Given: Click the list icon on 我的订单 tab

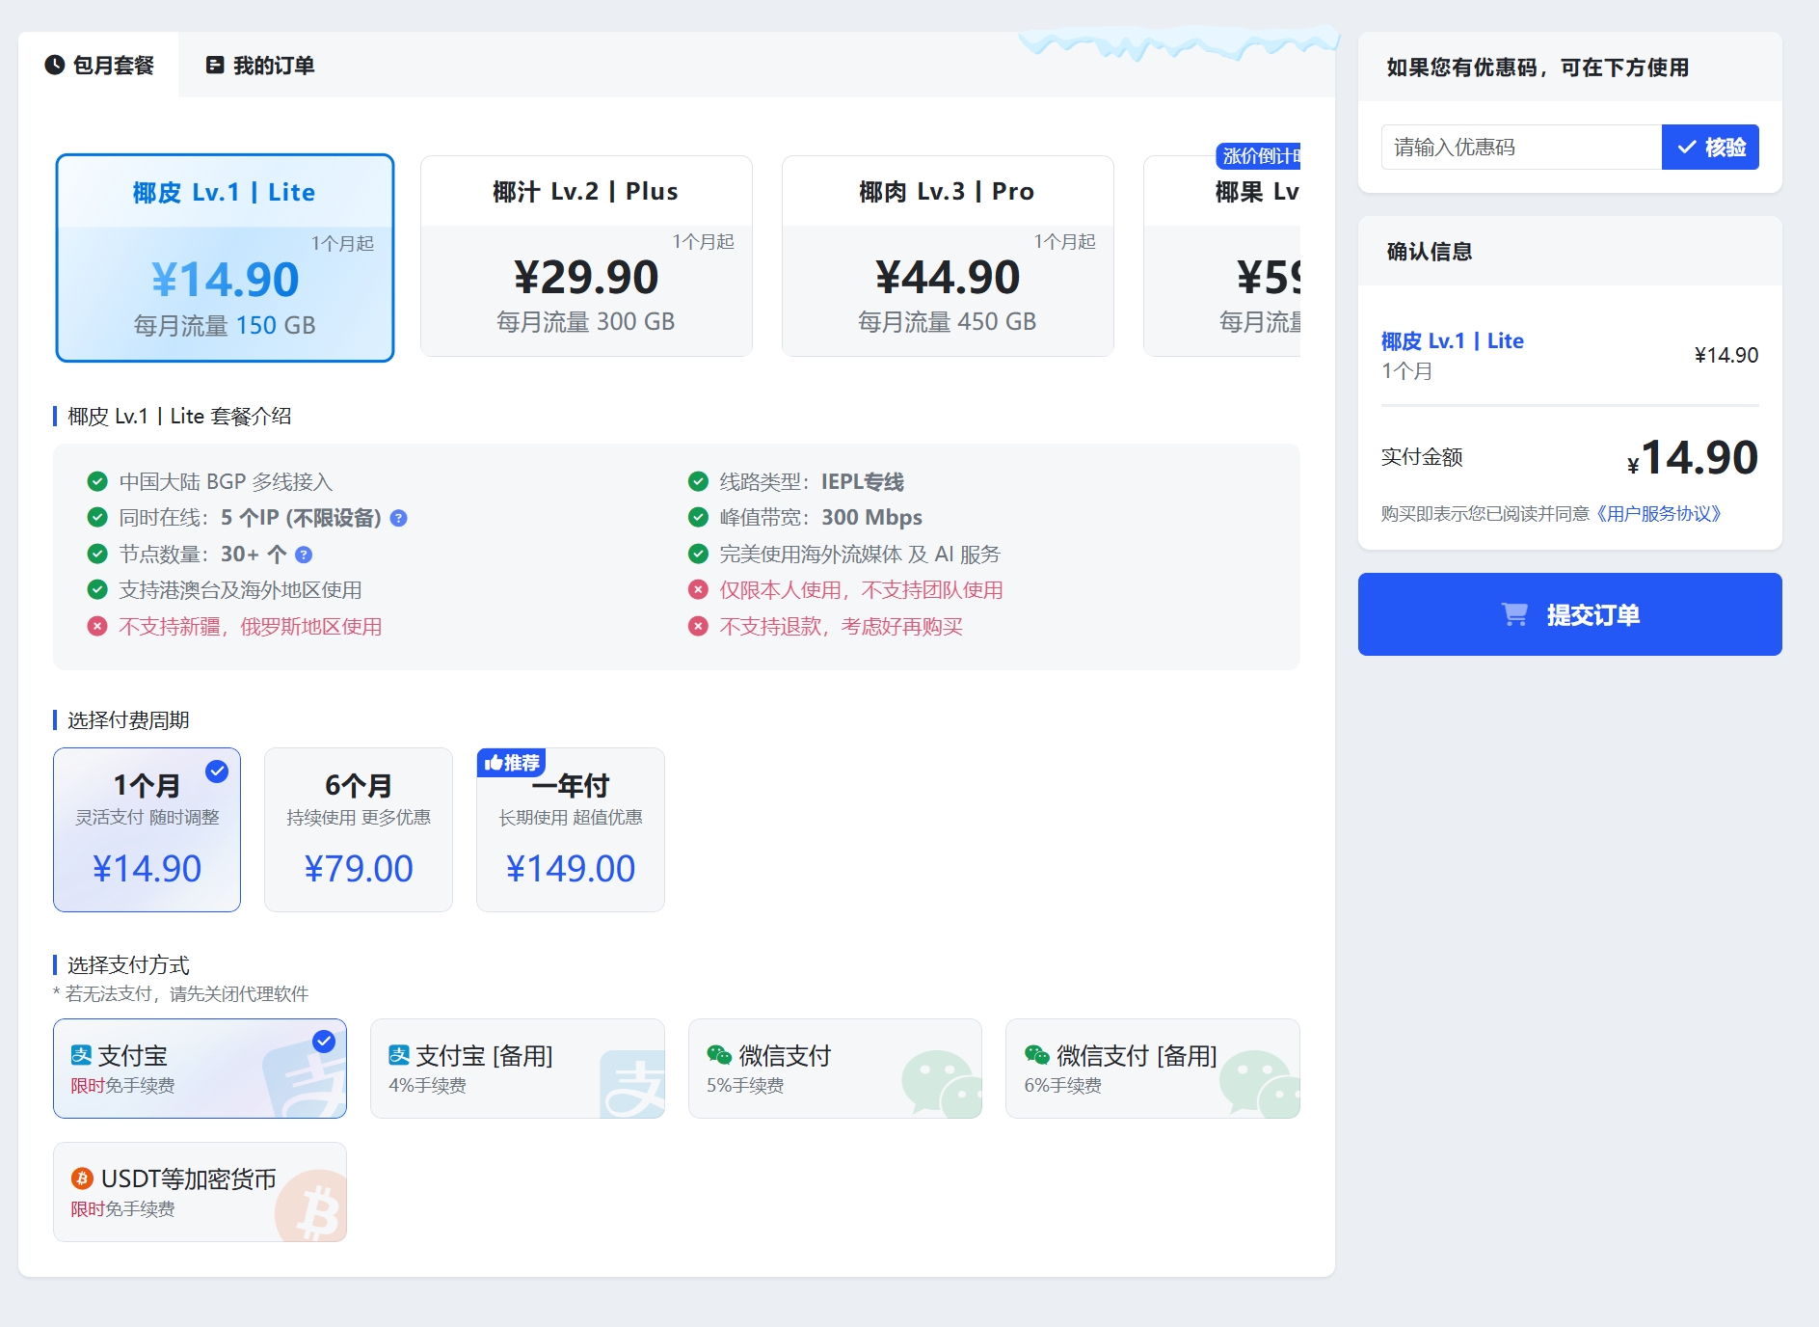Looking at the screenshot, I should (215, 65).
